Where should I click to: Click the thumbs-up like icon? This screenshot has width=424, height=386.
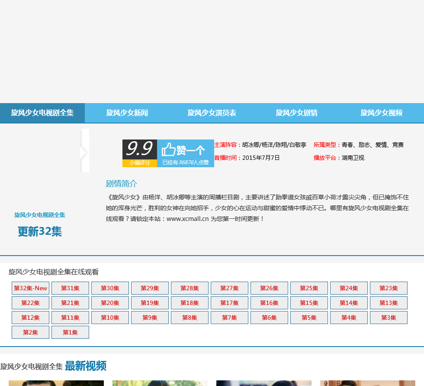[168, 149]
